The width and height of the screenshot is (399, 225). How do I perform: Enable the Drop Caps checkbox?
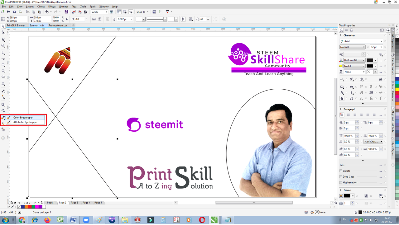pos(341,177)
